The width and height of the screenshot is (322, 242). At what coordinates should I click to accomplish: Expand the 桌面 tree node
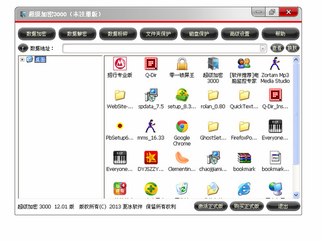tap(22, 59)
